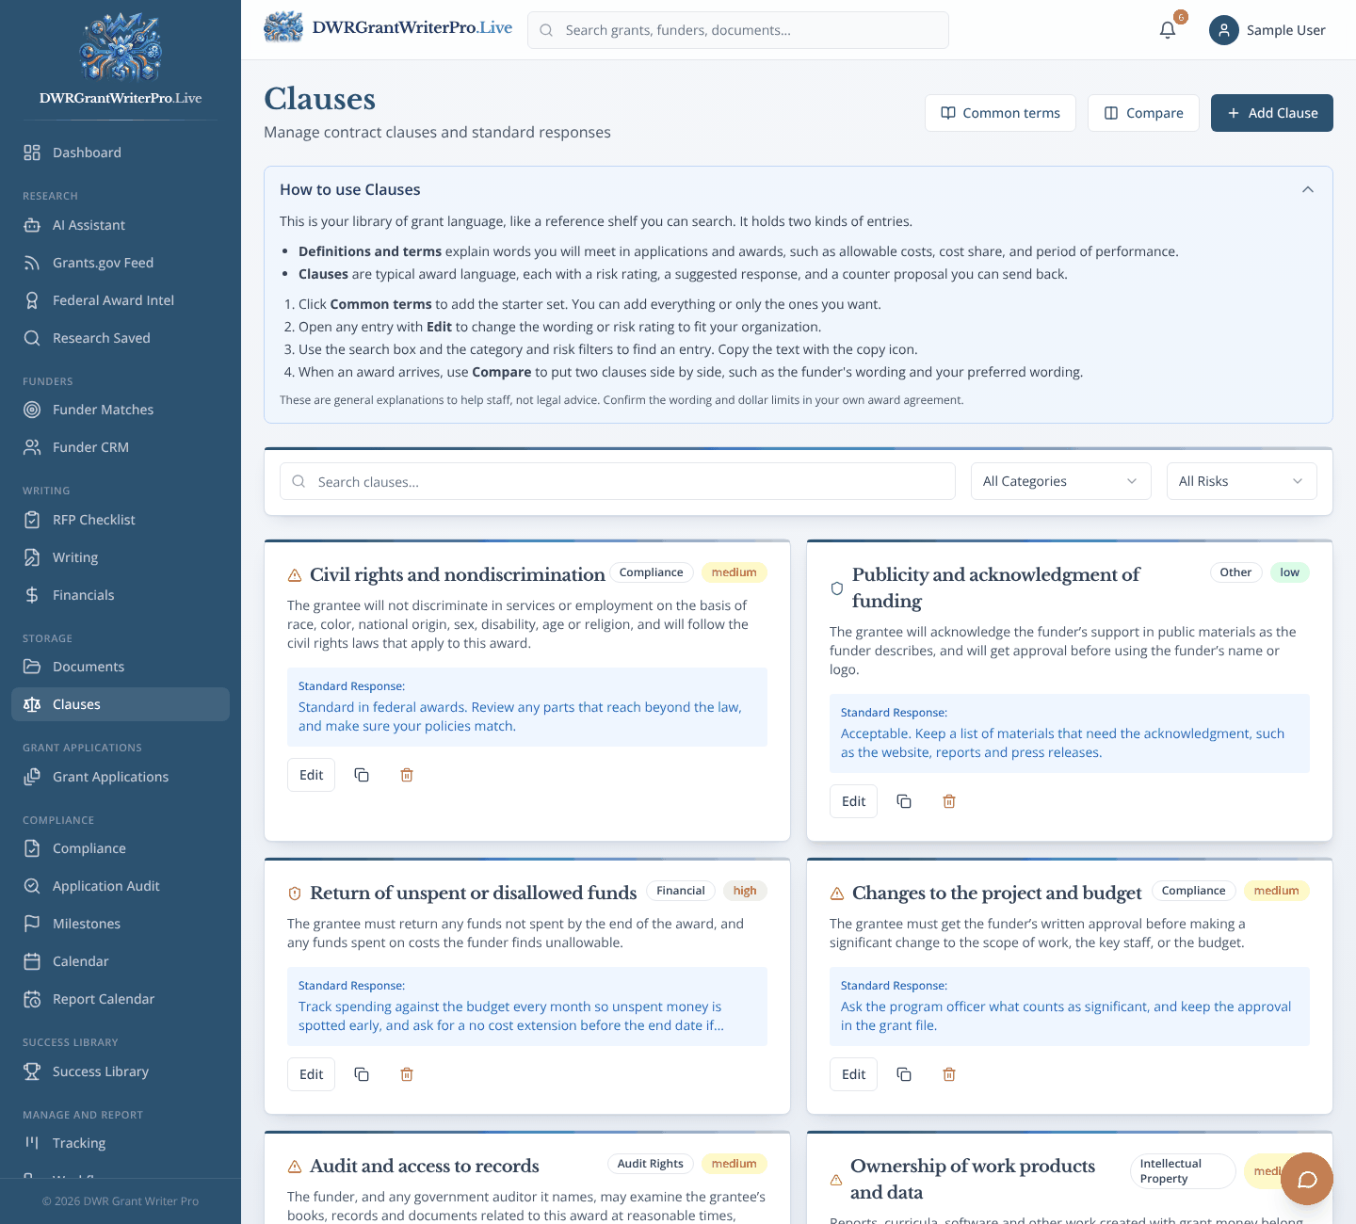Copy the Changes to the project and budget clause
Viewport: 1356px width, 1224px height.
904,1074
